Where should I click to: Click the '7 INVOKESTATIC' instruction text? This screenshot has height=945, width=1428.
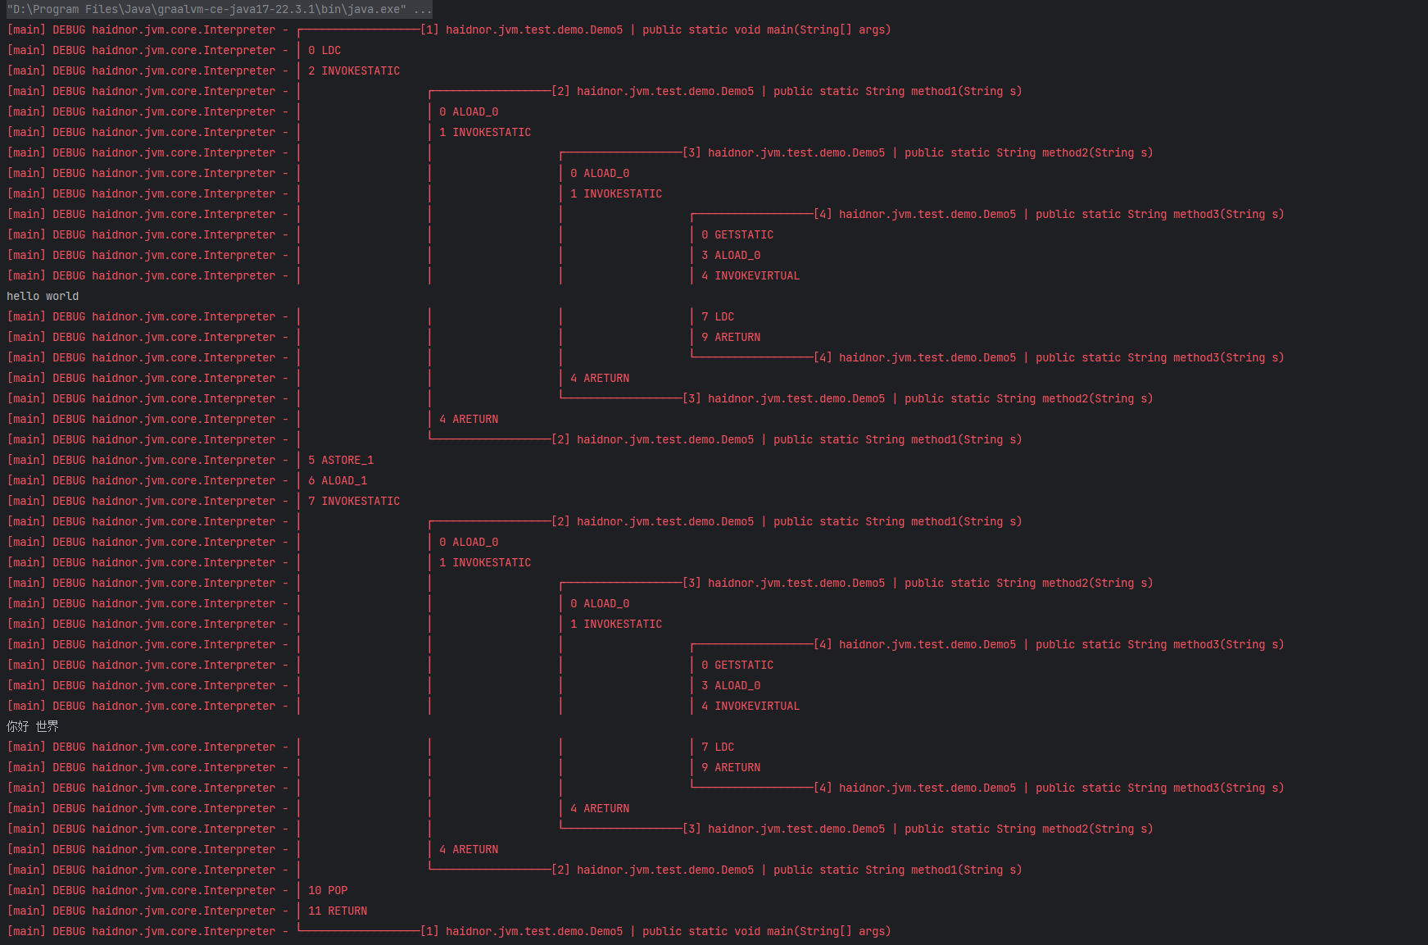(354, 501)
